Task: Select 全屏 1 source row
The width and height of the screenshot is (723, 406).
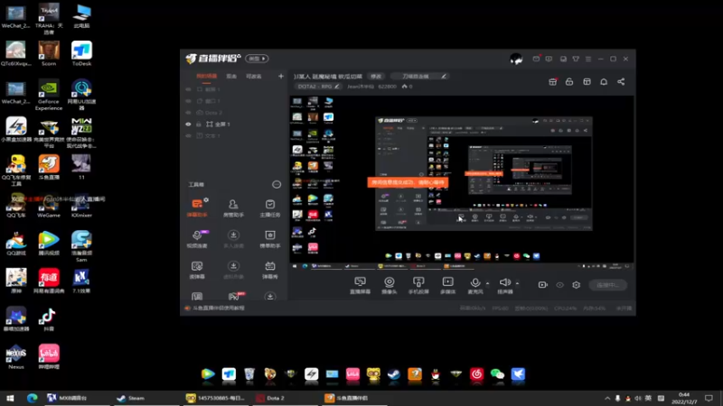Action: tap(234, 125)
